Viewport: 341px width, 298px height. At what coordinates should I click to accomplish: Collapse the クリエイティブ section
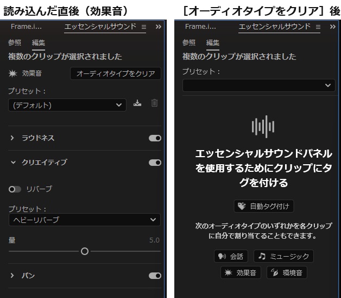coord(13,162)
